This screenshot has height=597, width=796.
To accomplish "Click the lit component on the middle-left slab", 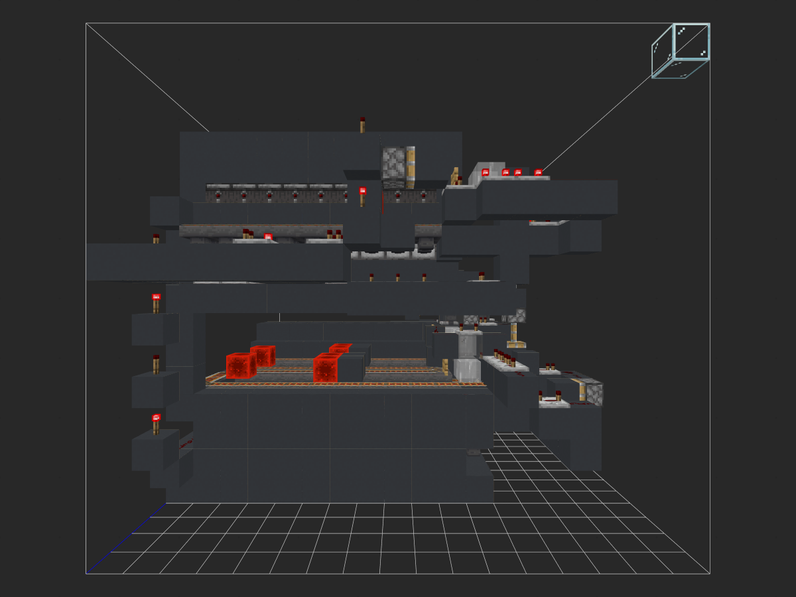I will (x=268, y=236).
